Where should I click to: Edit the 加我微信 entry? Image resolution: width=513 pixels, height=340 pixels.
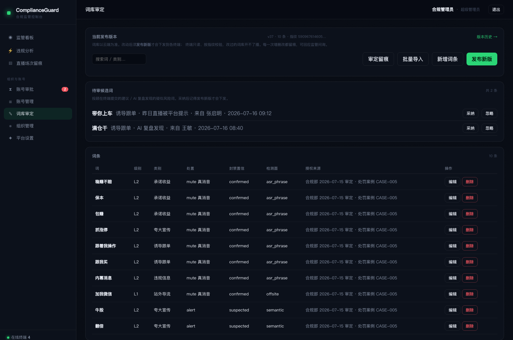pyautogui.click(x=452, y=294)
